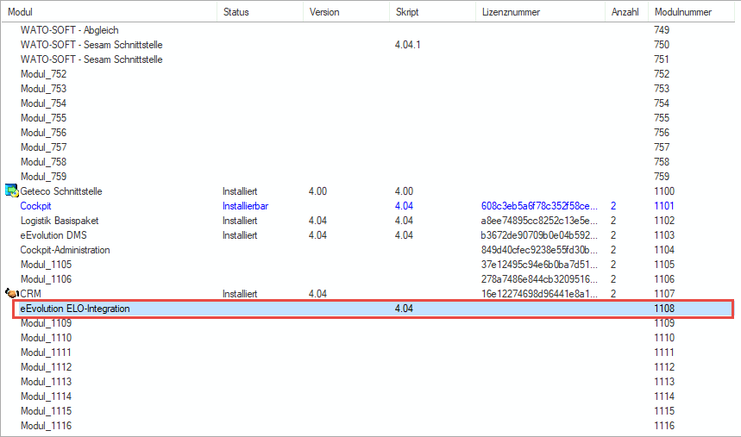Select the eEvolution ELO-Integration row

pyautogui.click(x=373, y=309)
